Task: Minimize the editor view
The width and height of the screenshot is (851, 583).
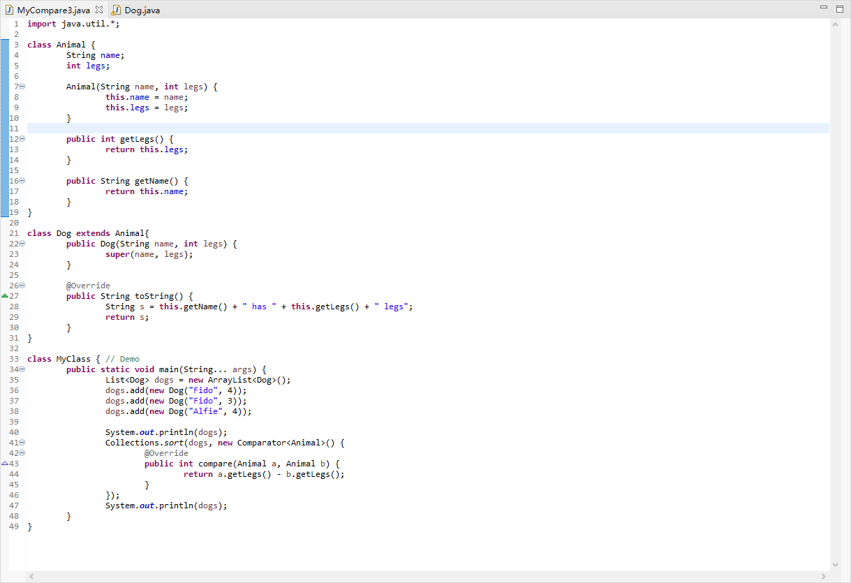Action: [x=824, y=7]
